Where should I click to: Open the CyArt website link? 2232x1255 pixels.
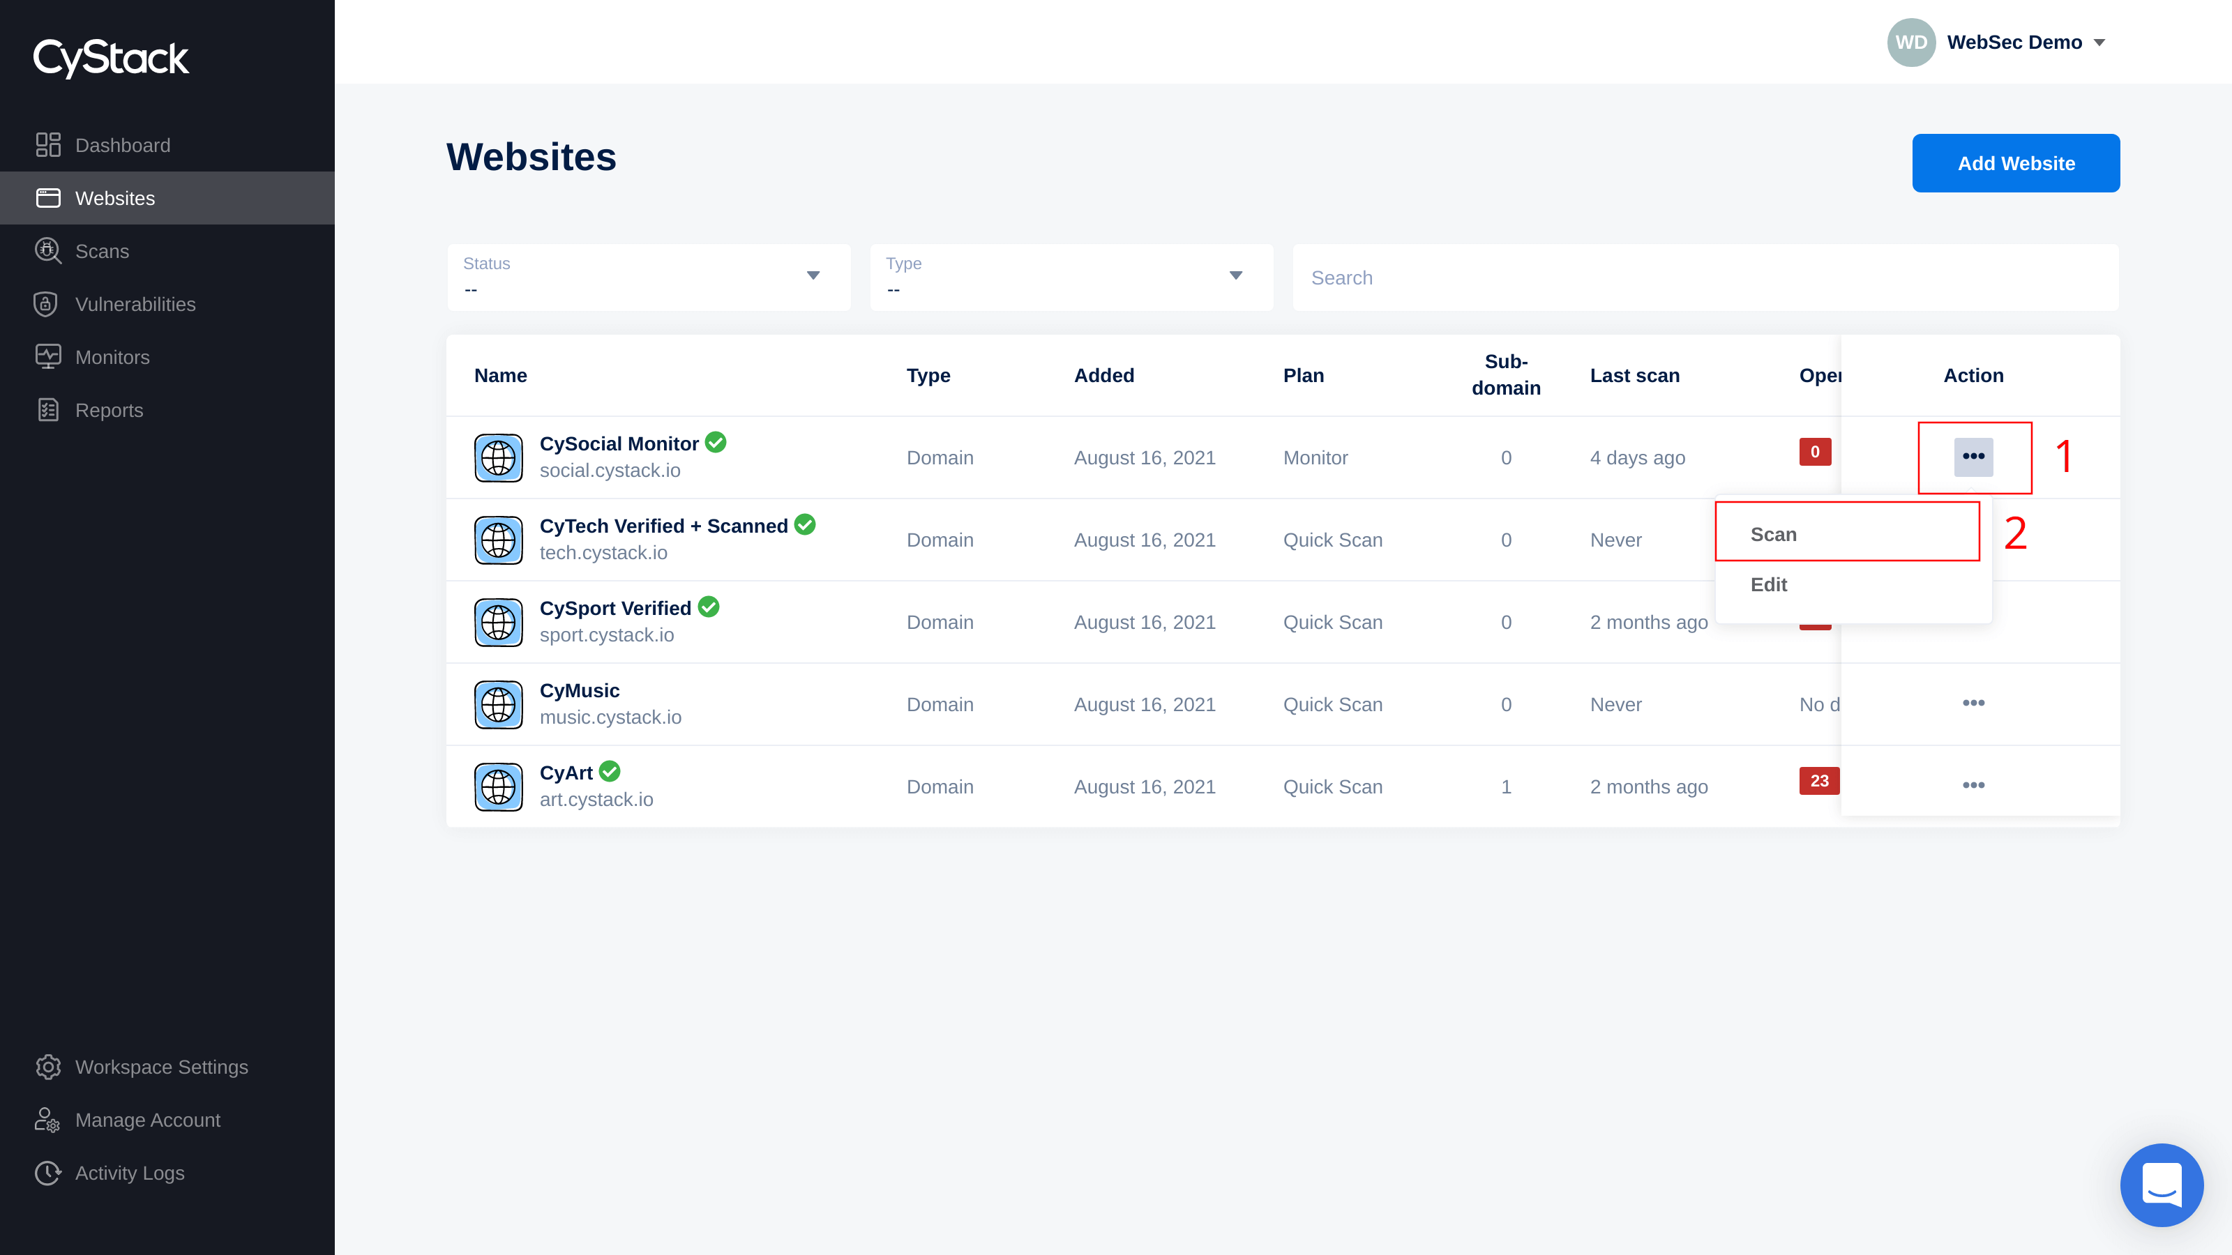tap(566, 773)
